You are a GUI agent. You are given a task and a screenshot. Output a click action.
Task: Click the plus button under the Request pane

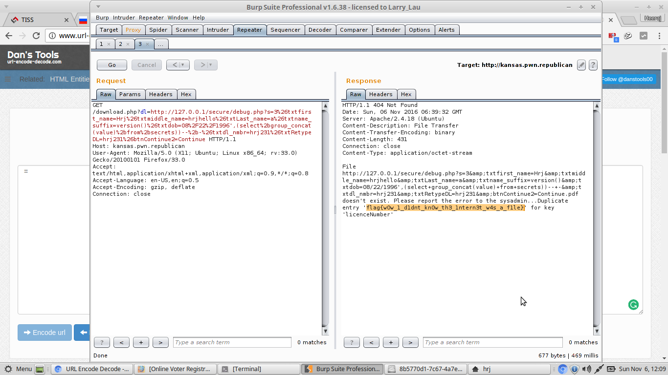tap(141, 342)
